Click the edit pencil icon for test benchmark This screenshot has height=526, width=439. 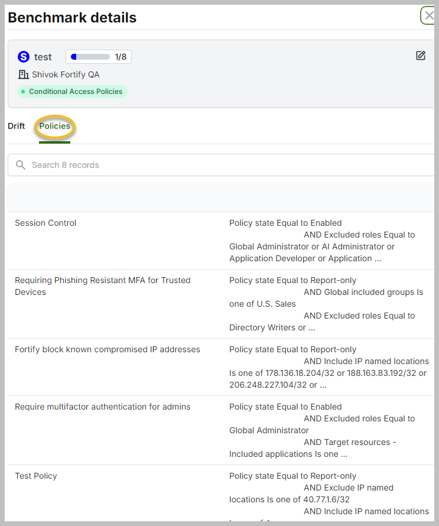(x=421, y=56)
